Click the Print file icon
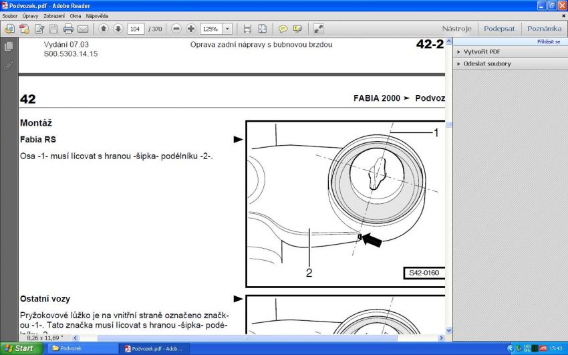The image size is (568, 355). (68, 29)
